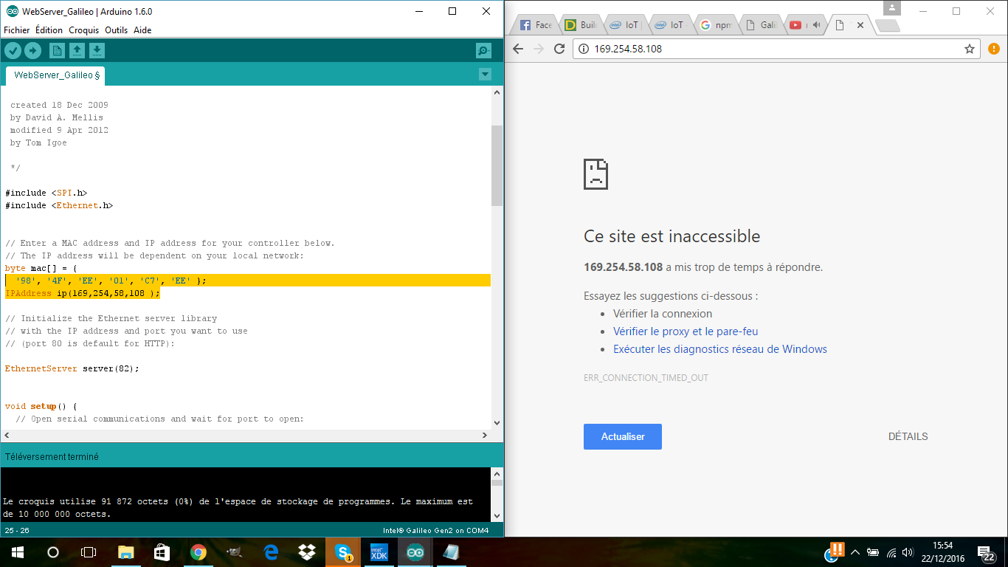Click the address bar showing 169.254.58.108
This screenshot has height=567, width=1008.
pos(767,49)
